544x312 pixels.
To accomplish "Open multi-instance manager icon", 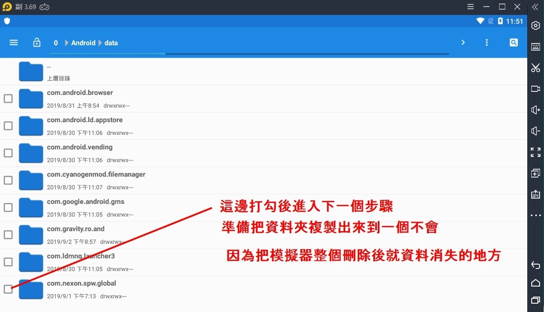I will coord(536,173).
